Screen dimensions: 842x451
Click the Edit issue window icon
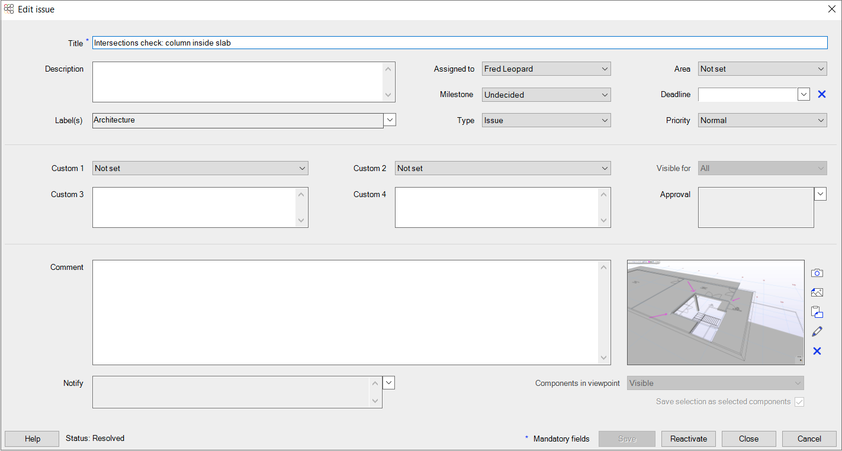point(9,9)
